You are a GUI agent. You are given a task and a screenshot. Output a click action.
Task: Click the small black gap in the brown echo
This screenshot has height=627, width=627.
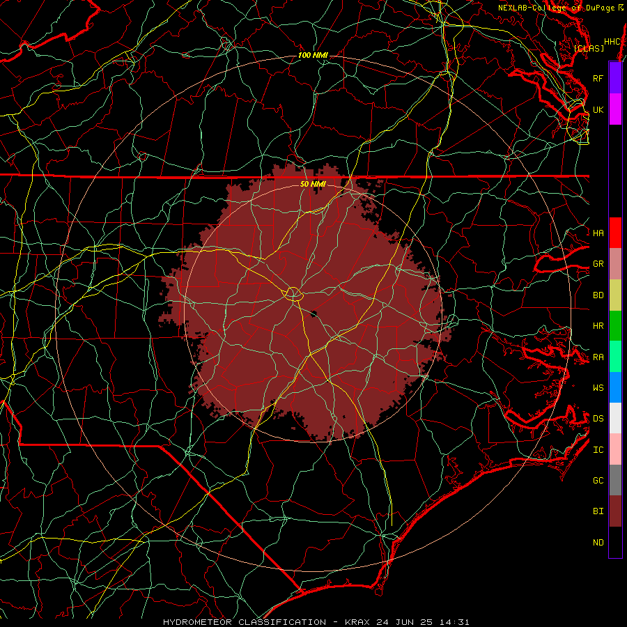314,314
